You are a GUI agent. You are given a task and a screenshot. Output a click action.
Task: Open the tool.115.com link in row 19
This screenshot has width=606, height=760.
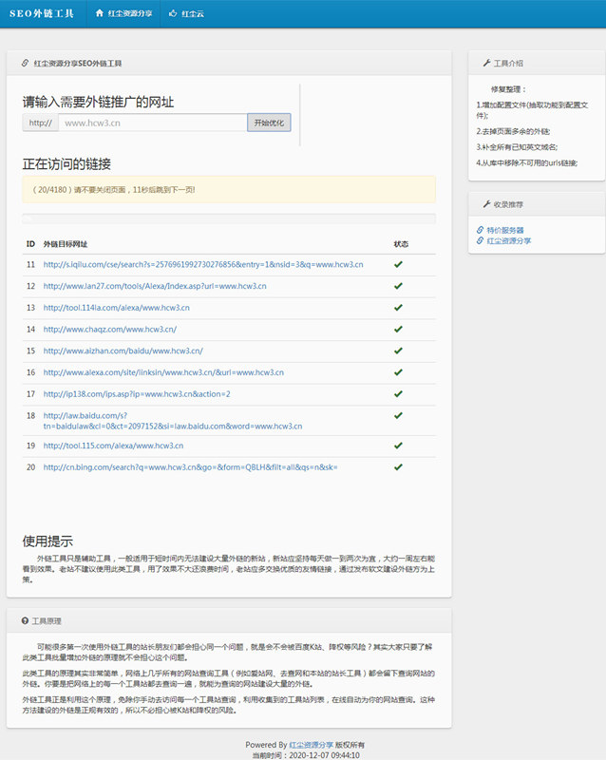click(x=113, y=446)
